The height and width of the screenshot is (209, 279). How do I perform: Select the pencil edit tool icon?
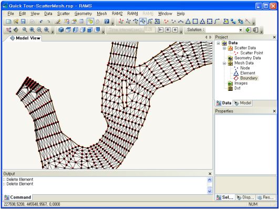pyautogui.click(x=58, y=22)
